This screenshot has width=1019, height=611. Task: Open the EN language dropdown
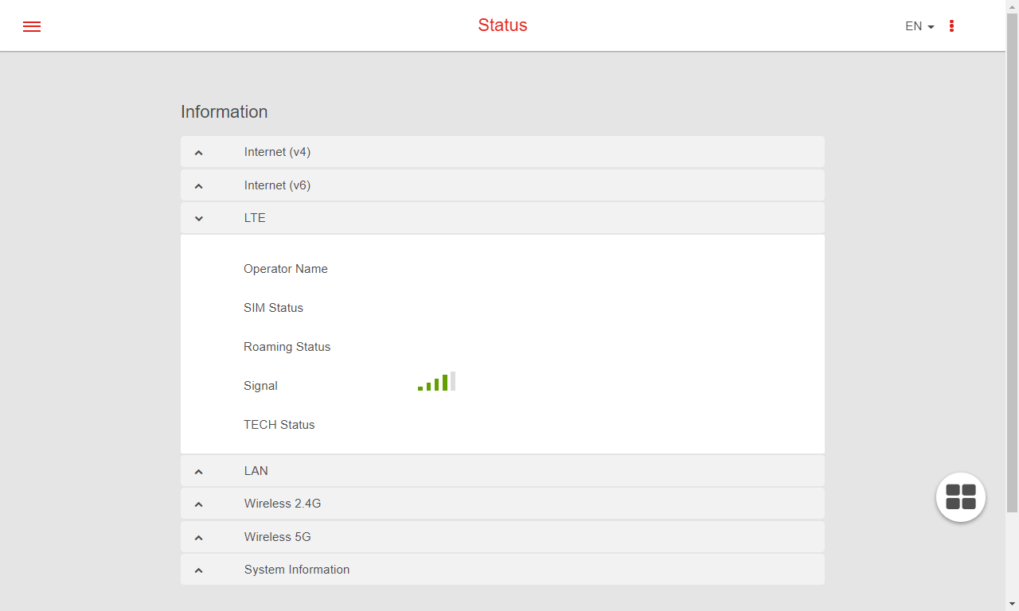(919, 26)
